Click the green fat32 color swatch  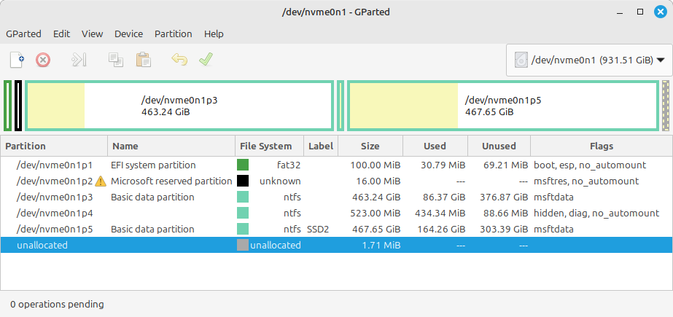243,165
